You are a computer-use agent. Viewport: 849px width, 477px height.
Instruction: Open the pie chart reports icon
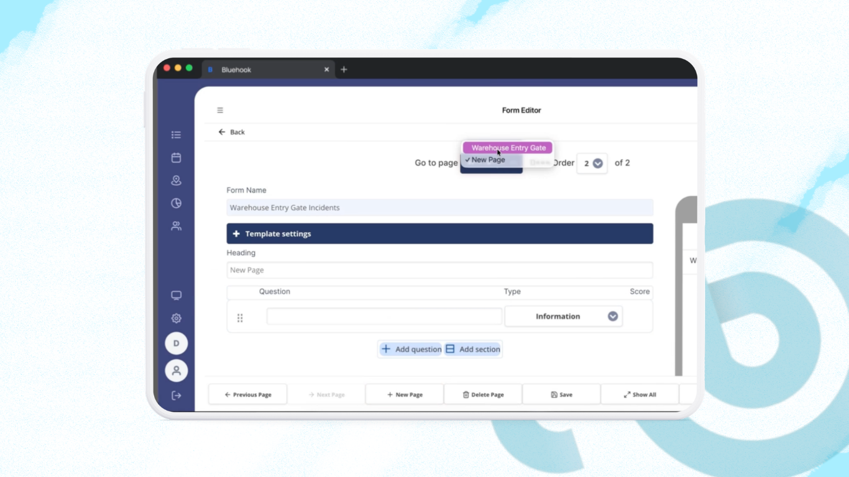(x=176, y=203)
